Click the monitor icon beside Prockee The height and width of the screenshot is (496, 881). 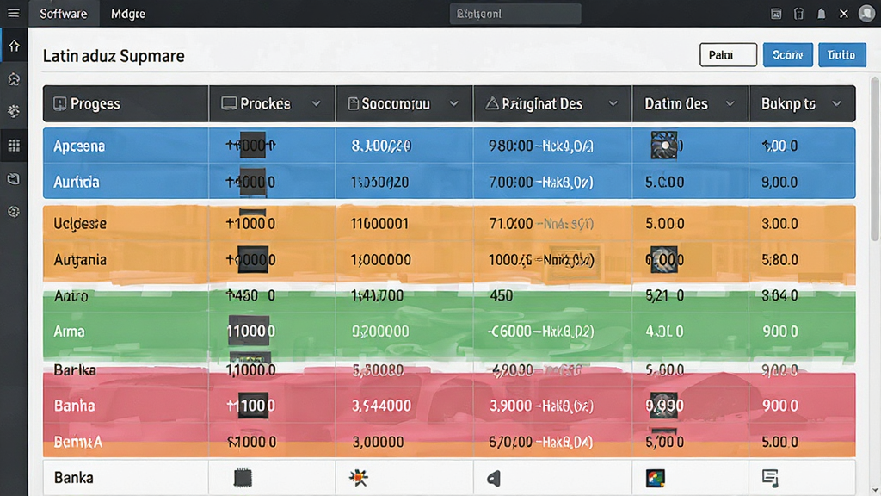click(x=229, y=103)
